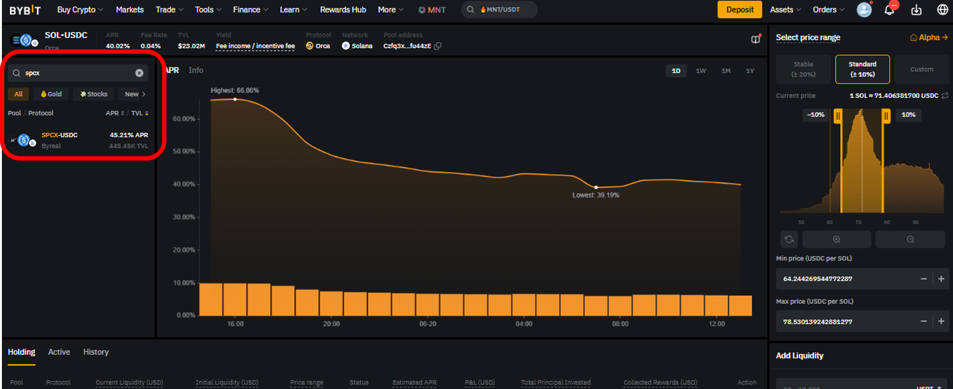Switch chart to 1D timeframe
Image resolution: width=953 pixels, height=389 pixels.
click(x=676, y=71)
